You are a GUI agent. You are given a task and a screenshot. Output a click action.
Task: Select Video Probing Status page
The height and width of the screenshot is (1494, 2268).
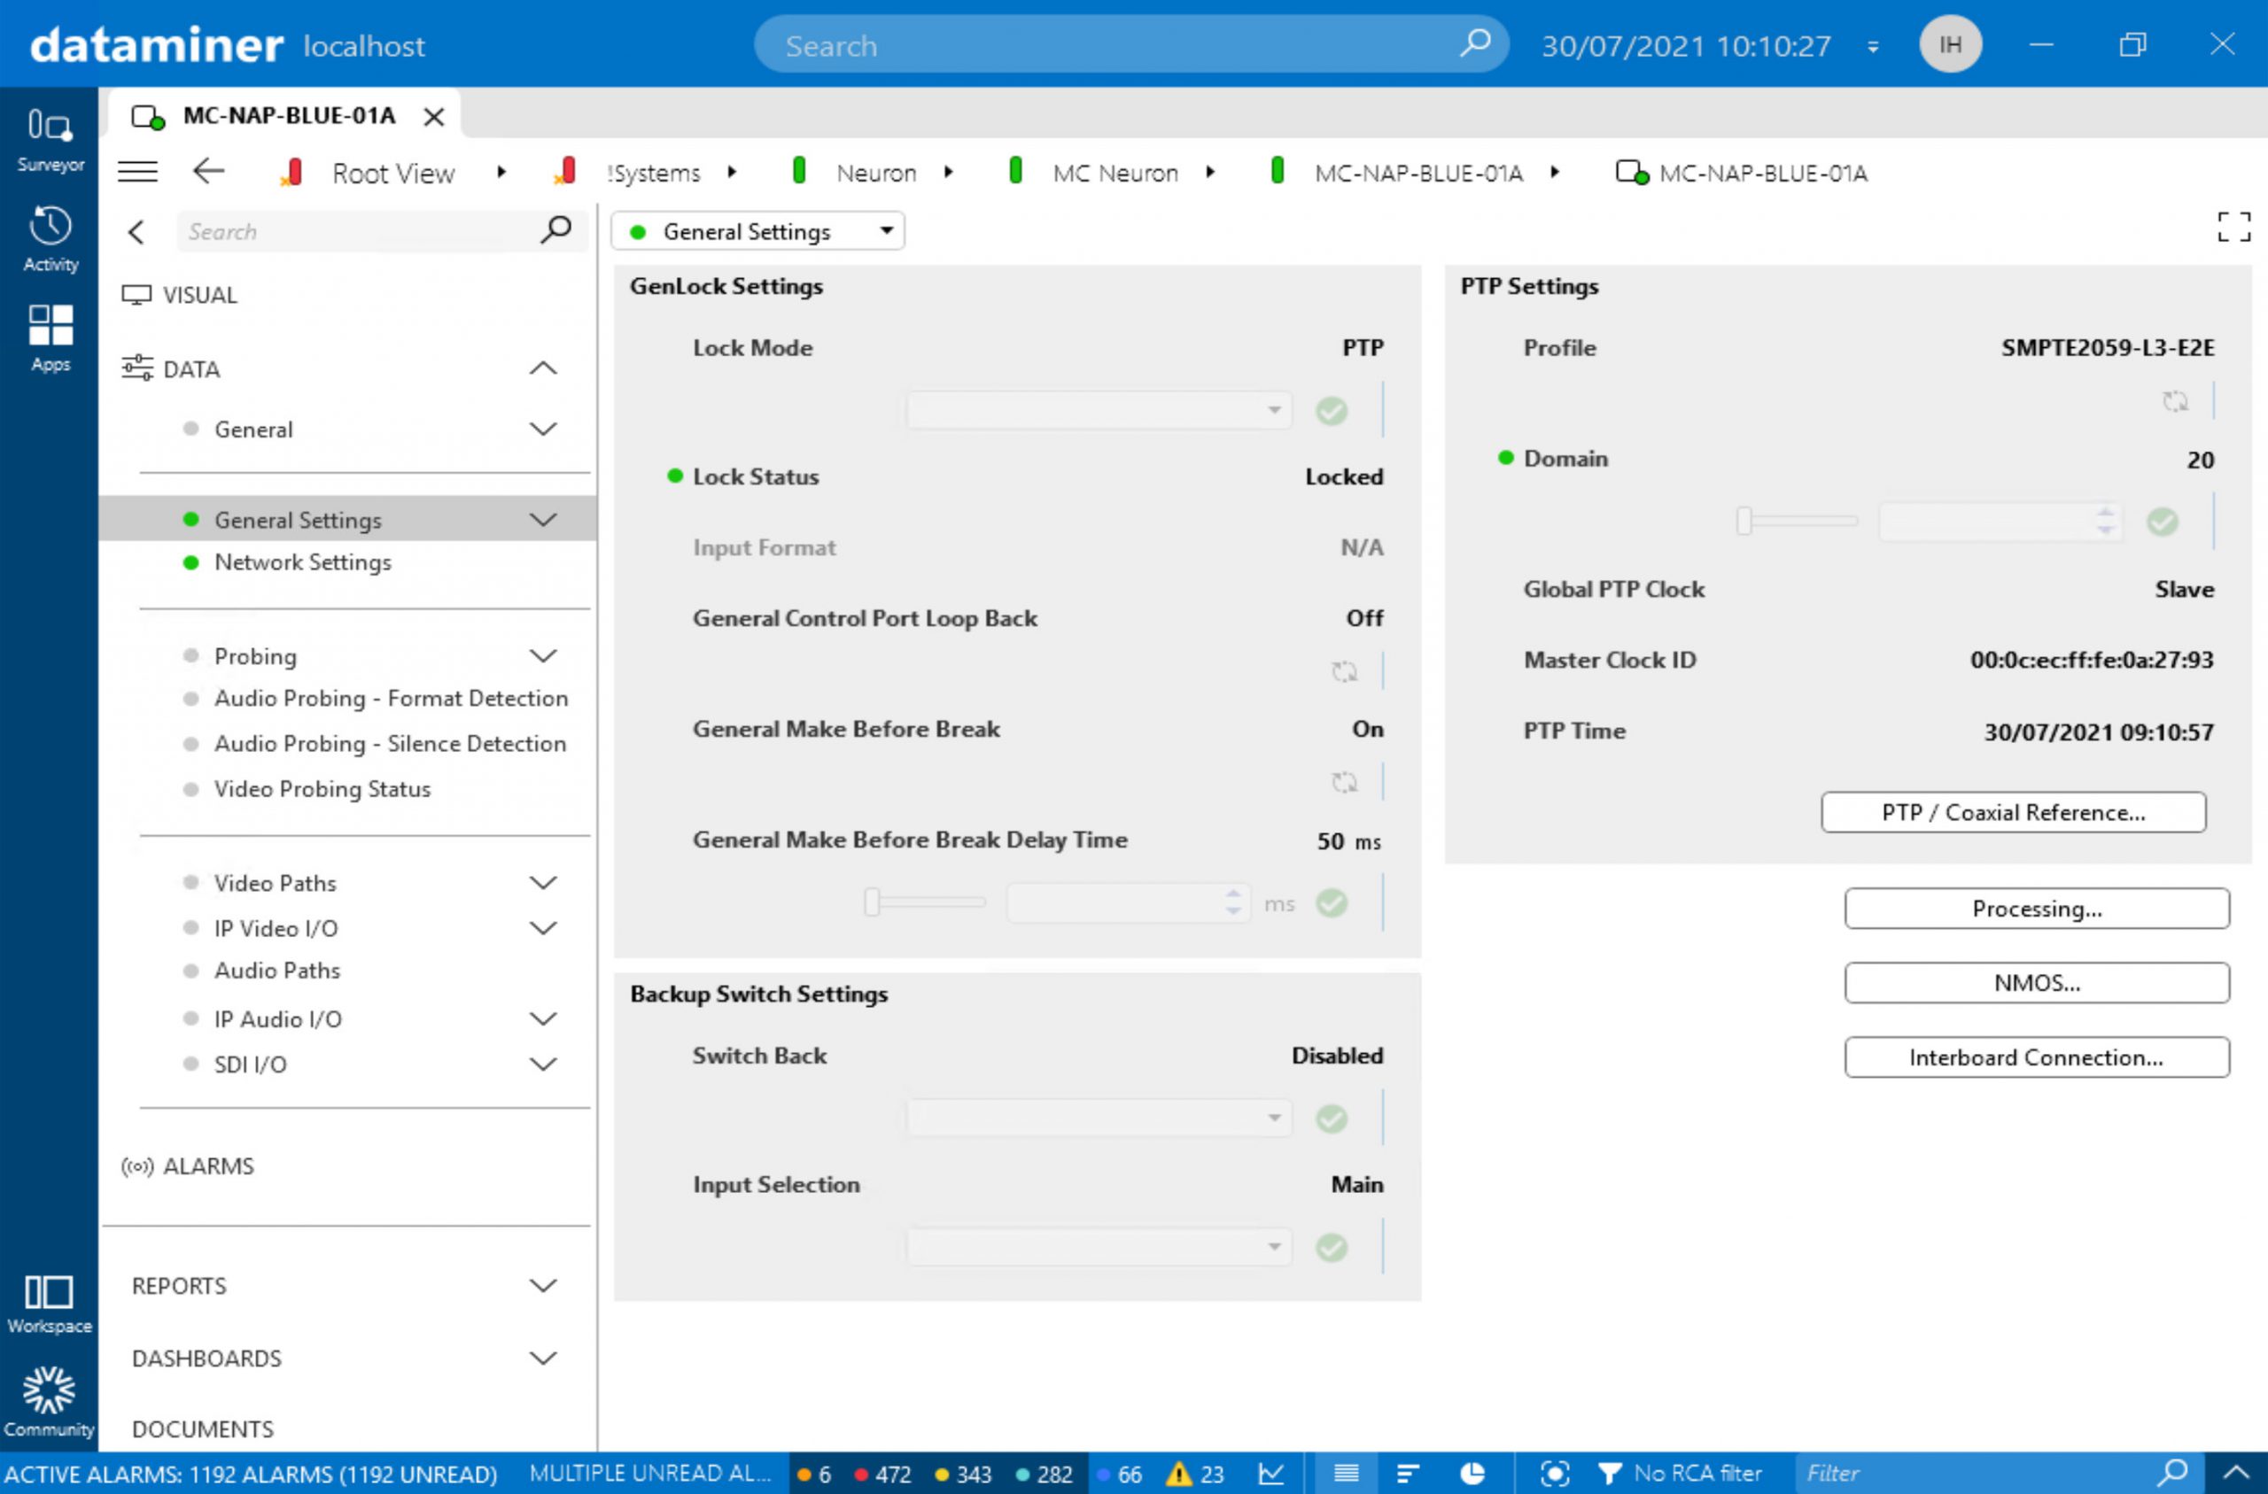322,788
